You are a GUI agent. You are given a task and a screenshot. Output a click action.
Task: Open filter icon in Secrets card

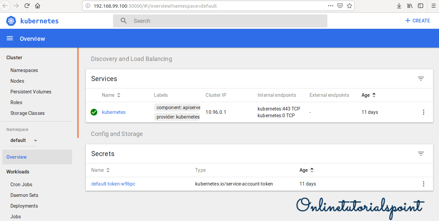[421, 154]
